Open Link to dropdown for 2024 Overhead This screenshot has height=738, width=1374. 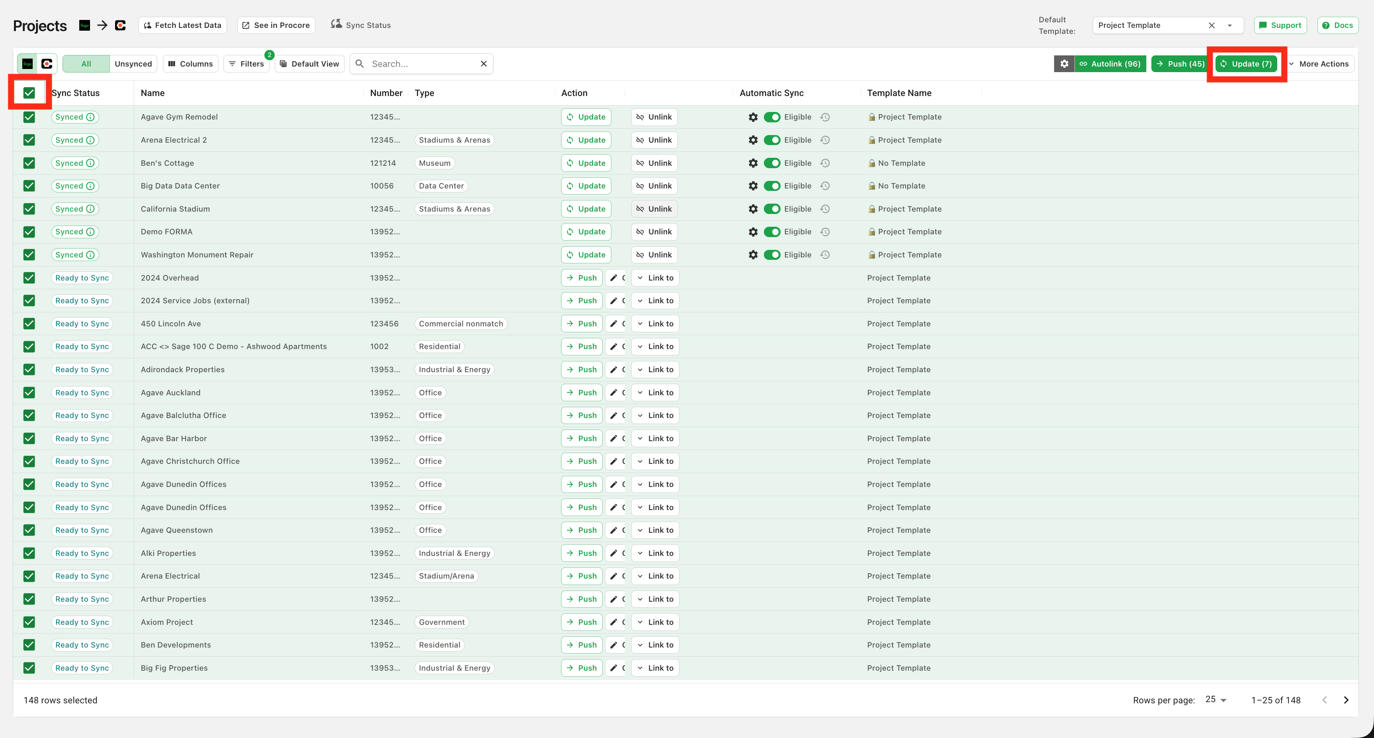[x=655, y=278]
